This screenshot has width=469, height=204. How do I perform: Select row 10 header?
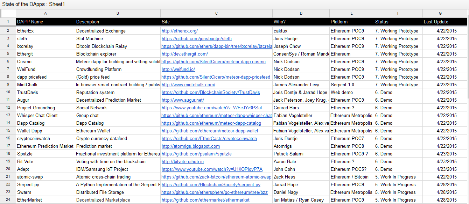click(x=8, y=92)
